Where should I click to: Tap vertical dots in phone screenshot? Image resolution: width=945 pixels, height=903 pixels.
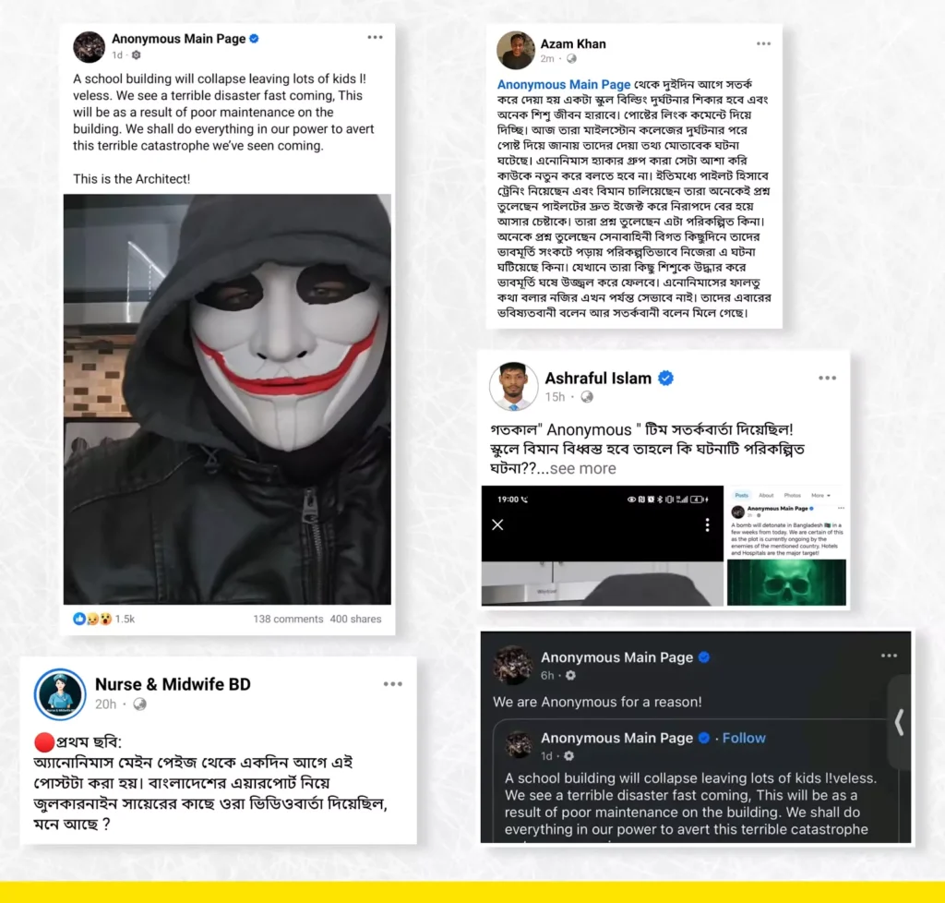(707, 525)
